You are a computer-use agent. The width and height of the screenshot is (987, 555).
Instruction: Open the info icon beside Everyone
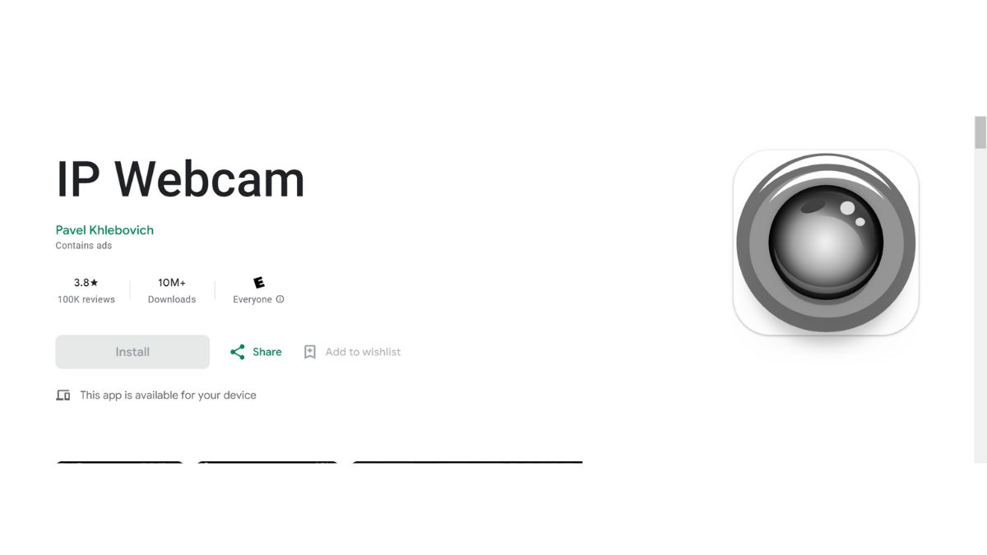[280, 299]
